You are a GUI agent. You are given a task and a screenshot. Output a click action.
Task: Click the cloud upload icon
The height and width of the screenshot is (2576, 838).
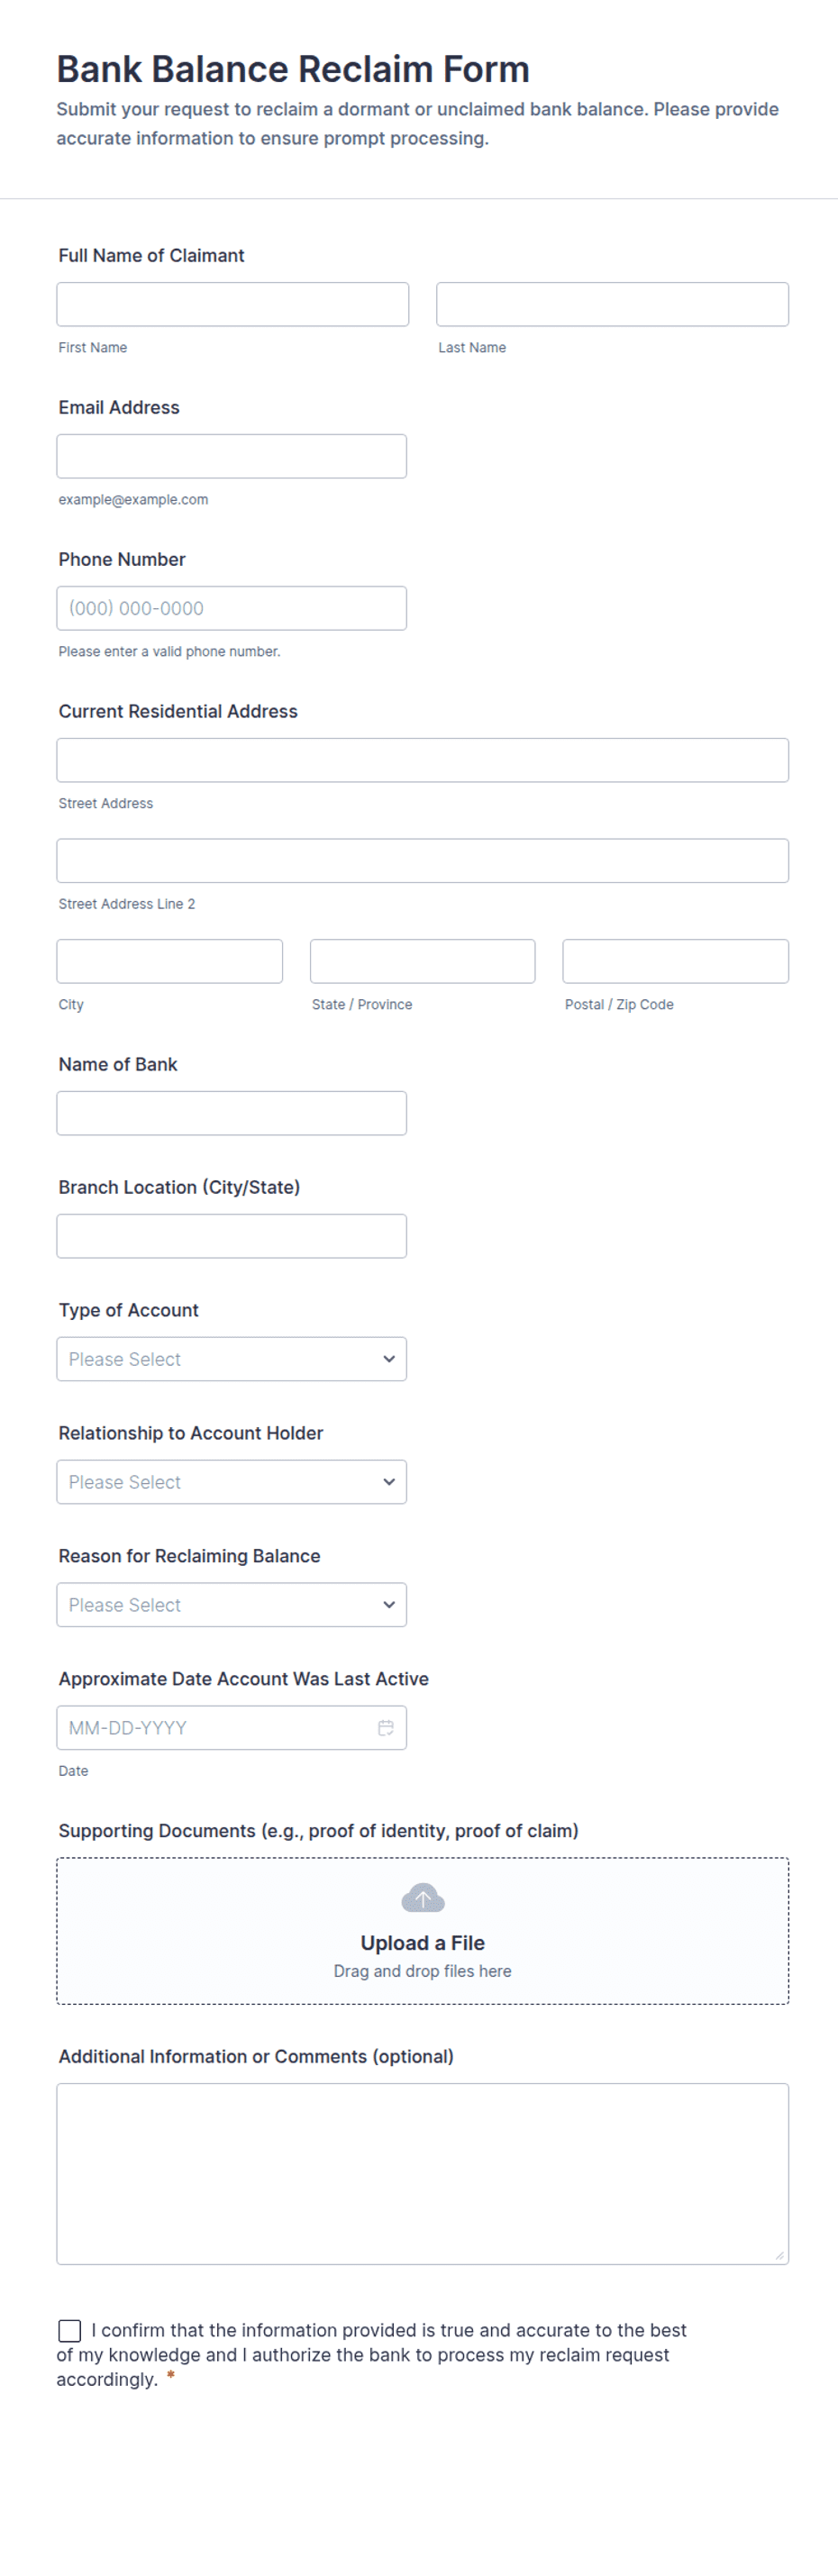click(423, 1897)
